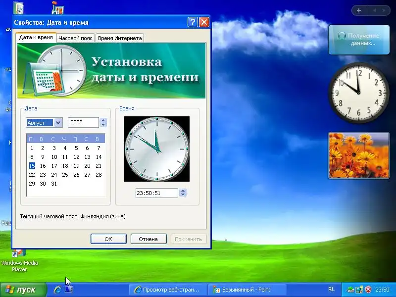Increase the year with the up arrow
Screen dimensions: 396x297
coord(103,120)
